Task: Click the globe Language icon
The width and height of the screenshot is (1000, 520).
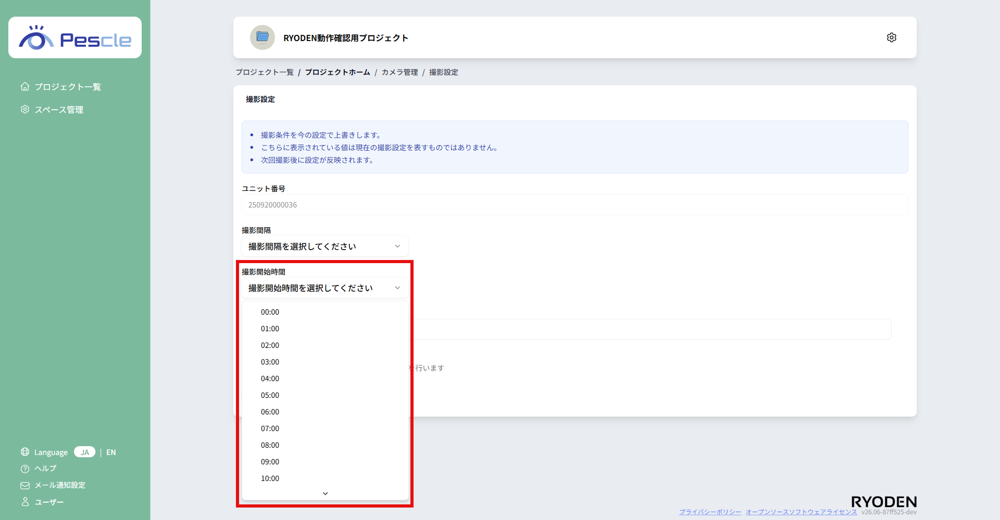Action: pyautogui.click(x=25, y=452)
